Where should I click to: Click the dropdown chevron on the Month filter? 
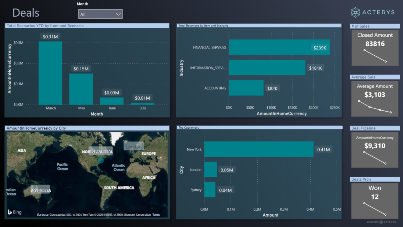(118, 14)
